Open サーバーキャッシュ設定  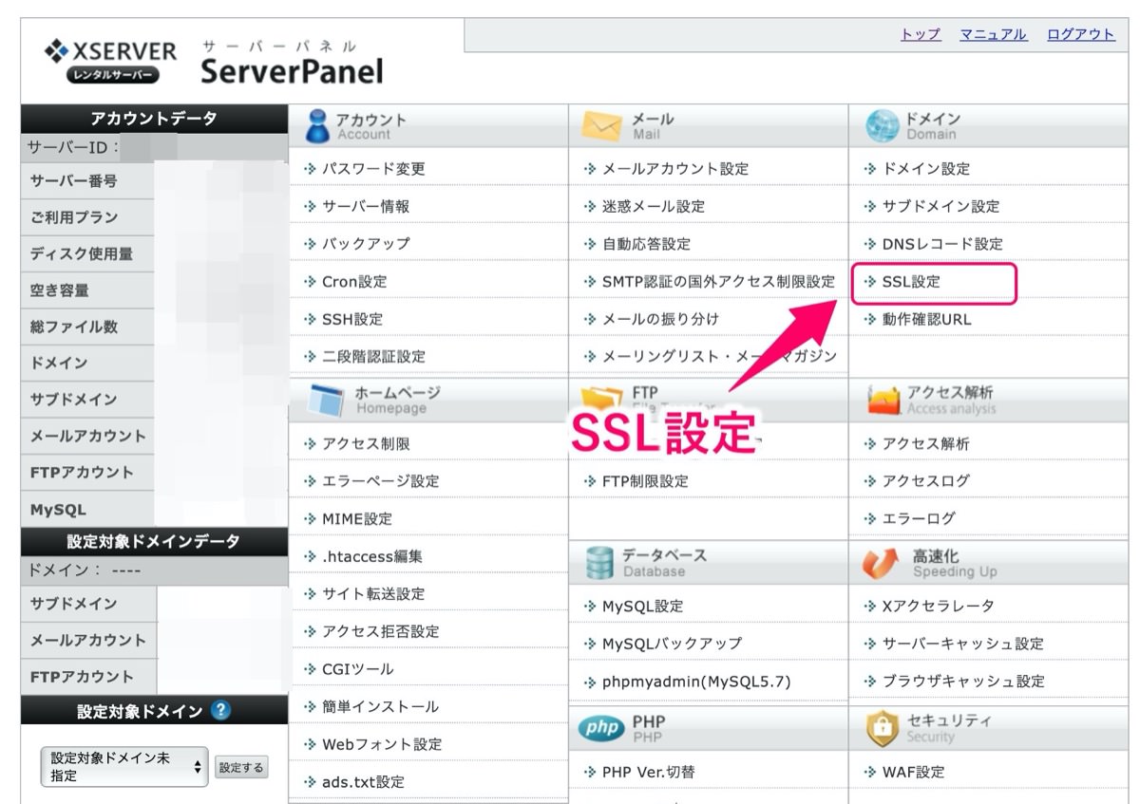click(962, 644)
